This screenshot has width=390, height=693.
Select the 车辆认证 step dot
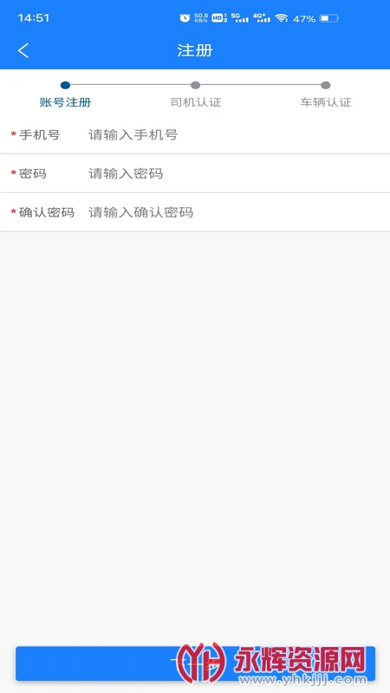pos(326,85)
